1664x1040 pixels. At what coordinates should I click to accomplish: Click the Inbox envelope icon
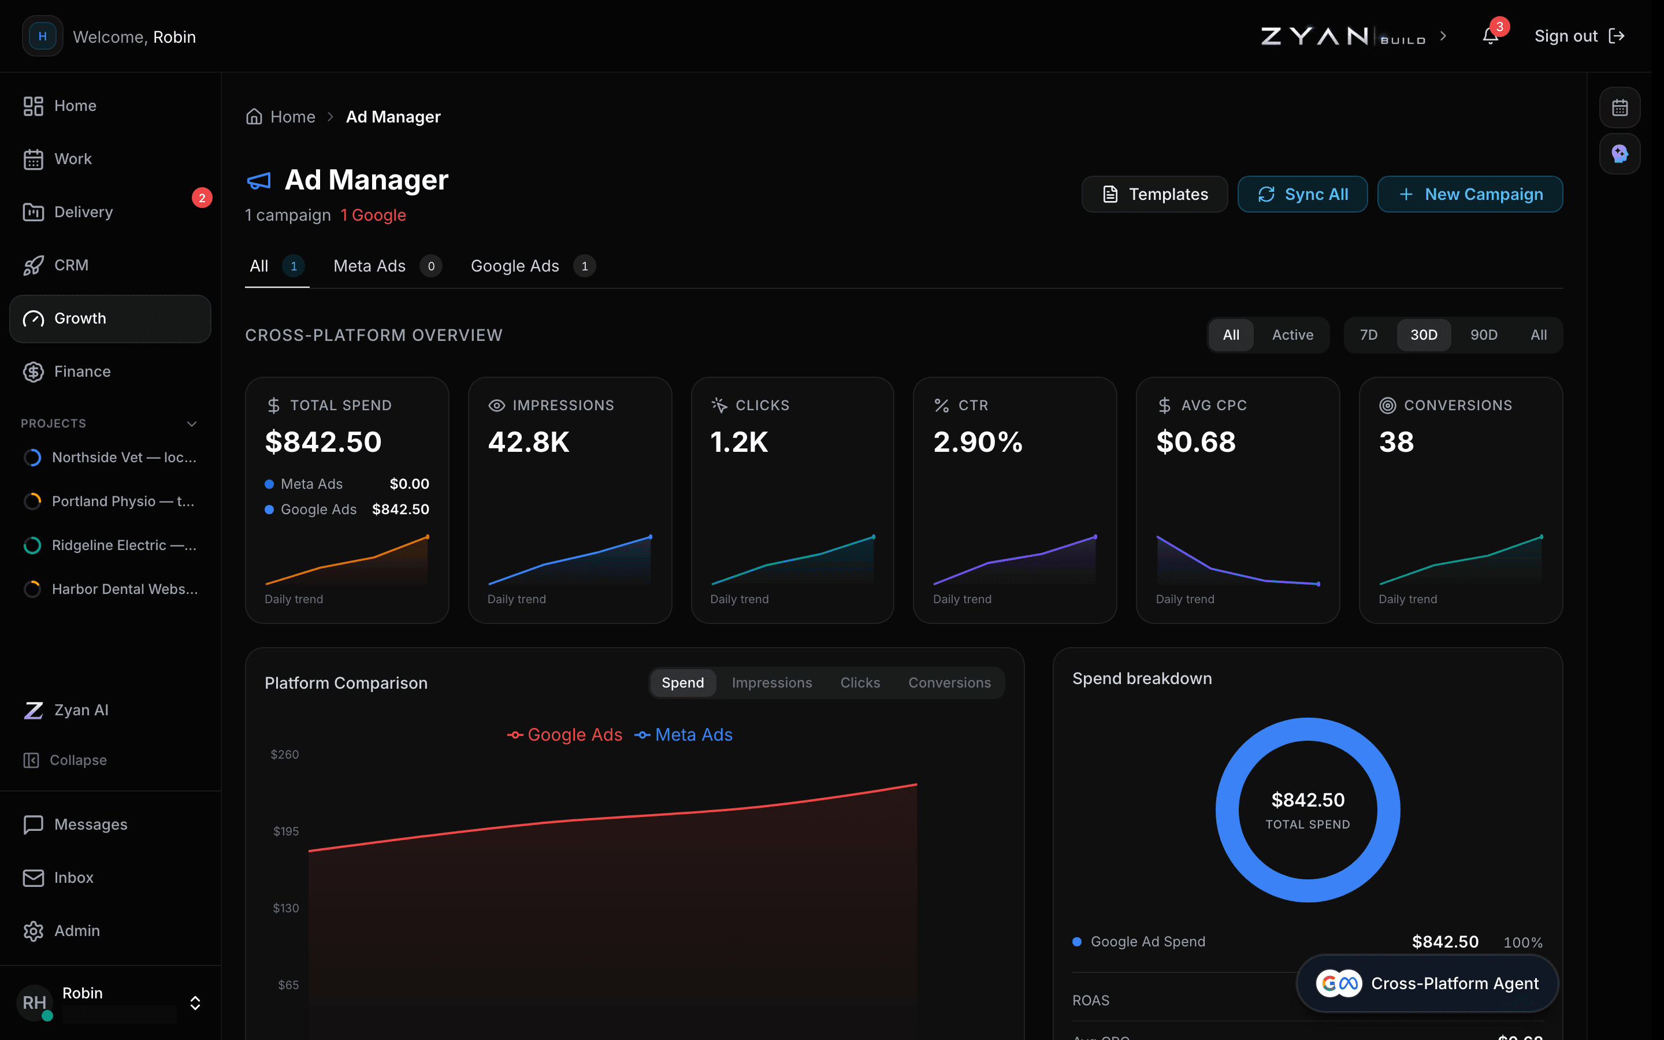click(x=33, y=878)
